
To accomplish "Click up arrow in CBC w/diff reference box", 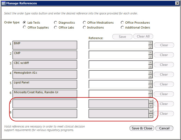I will point(150,63).
